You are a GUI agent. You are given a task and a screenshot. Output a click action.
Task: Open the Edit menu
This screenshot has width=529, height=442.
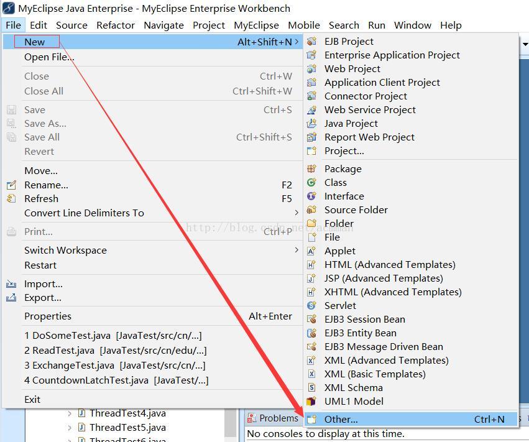(39, 25)
